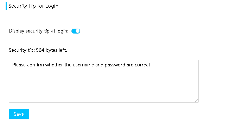Place cursor on word and in tip
Image resolution: width=230 pixels, height=131 pixels.
pyautogui.click(x=99, y=65)
